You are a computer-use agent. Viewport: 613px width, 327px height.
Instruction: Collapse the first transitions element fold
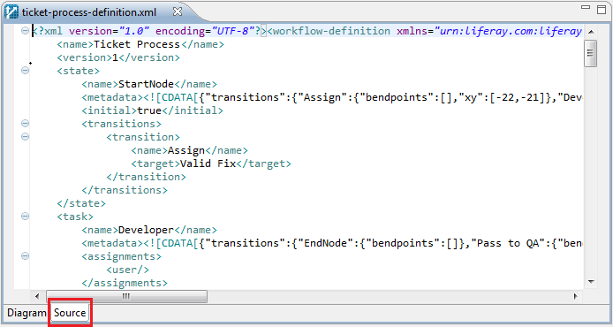(25, 124)
